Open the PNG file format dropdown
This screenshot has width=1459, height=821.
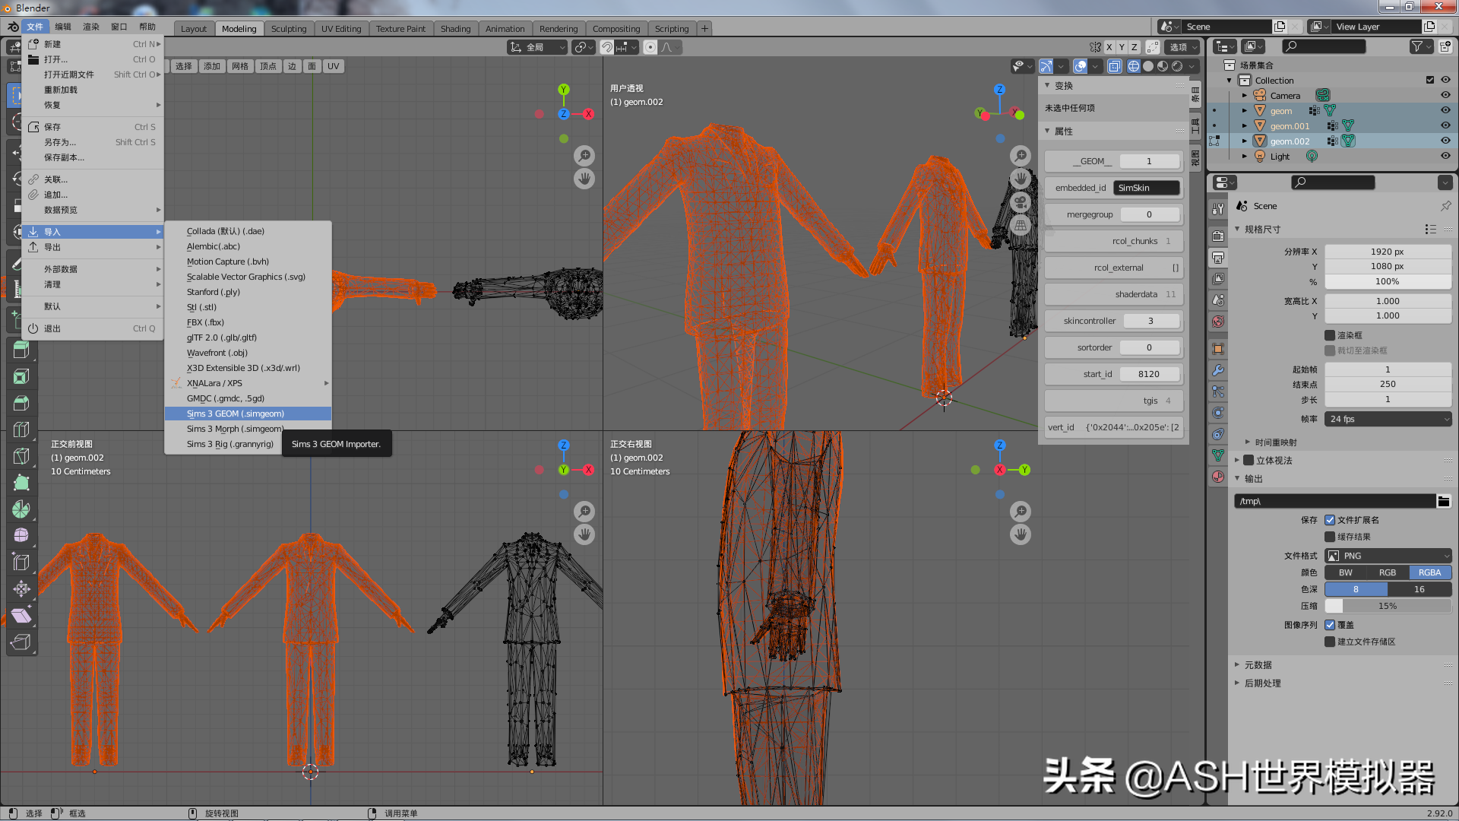pos(1388,556)
